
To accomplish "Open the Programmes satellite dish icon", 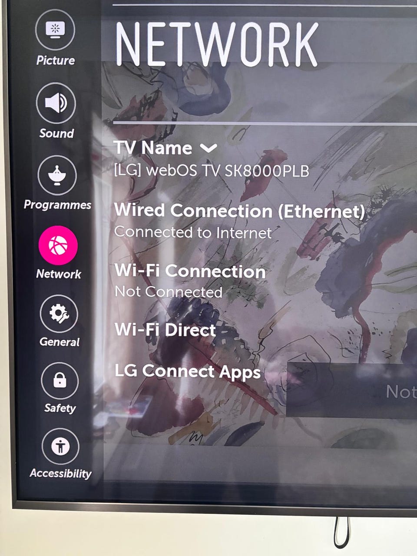I will (57, 175).
